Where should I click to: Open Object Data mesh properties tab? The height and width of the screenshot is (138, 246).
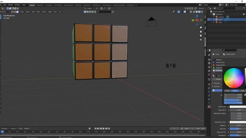(209, 103)
